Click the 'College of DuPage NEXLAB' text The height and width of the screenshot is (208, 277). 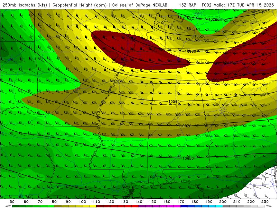(x=140, y=5)
